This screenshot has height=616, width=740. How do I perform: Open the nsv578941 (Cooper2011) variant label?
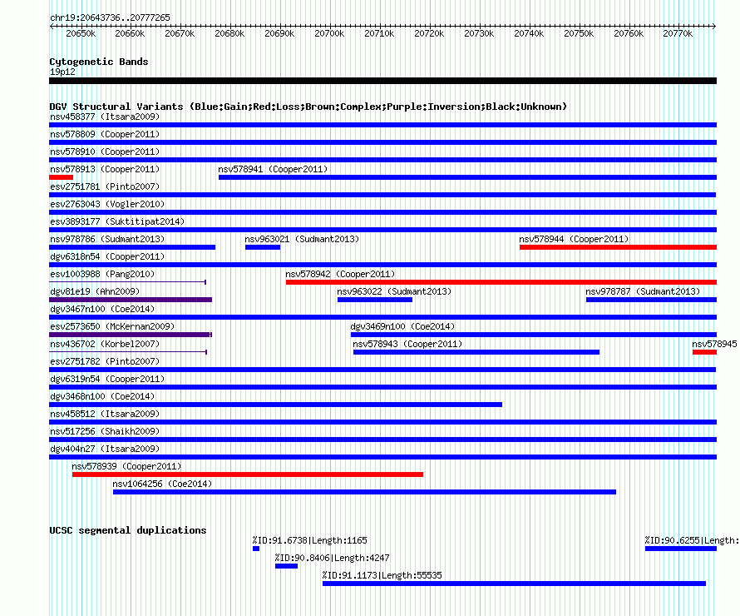(x=273, y=169)
